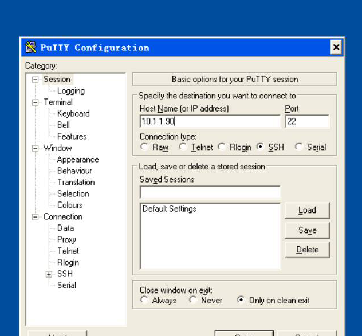The width and height of the screenshot is (362, 336).
Task: Open the Colours category
Action: point(70,205)
